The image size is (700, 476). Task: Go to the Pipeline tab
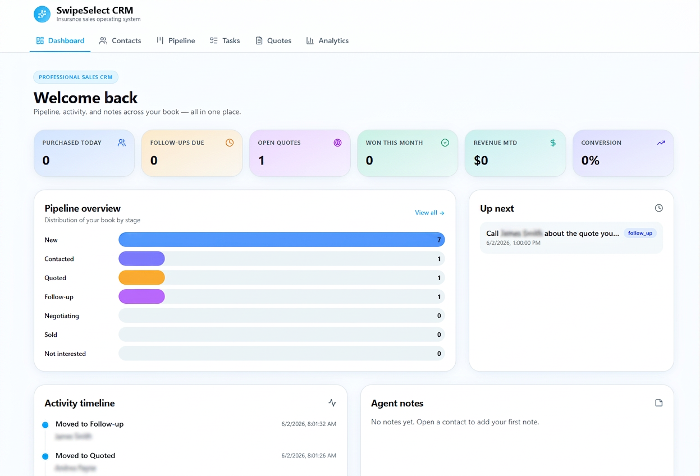point(176,40)
